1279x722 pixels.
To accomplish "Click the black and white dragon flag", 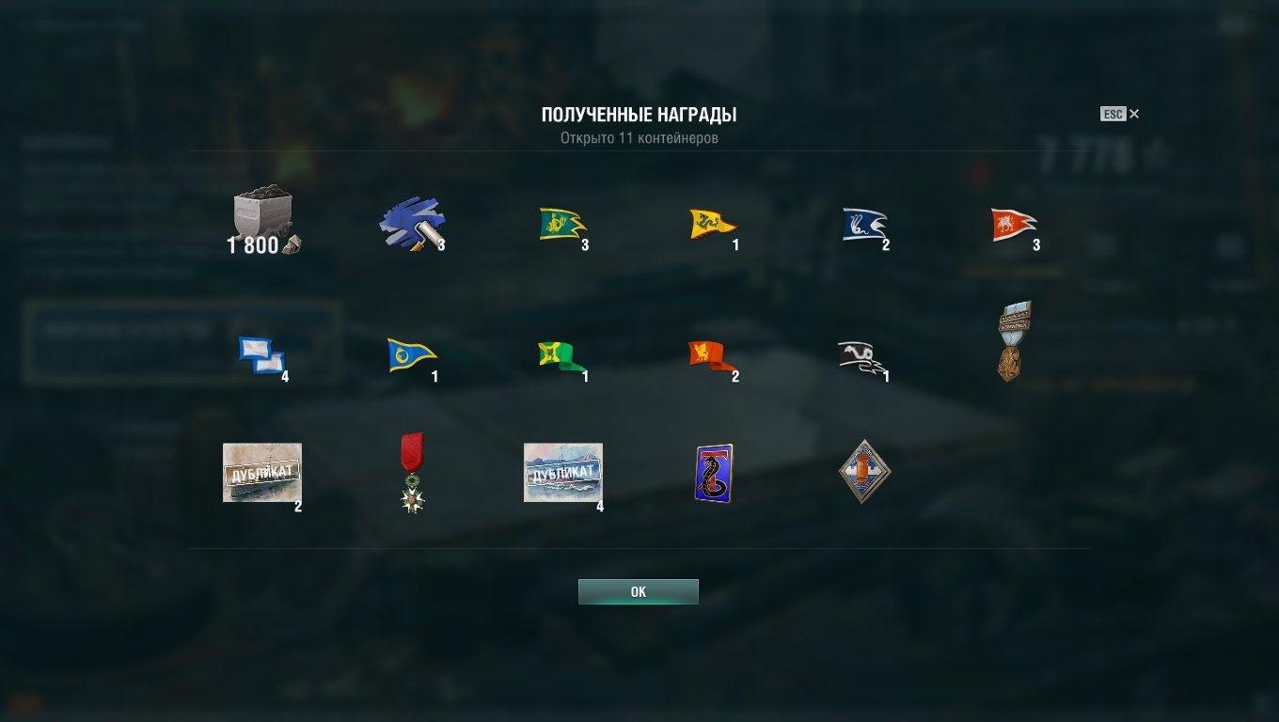I will tap(863, 357).
